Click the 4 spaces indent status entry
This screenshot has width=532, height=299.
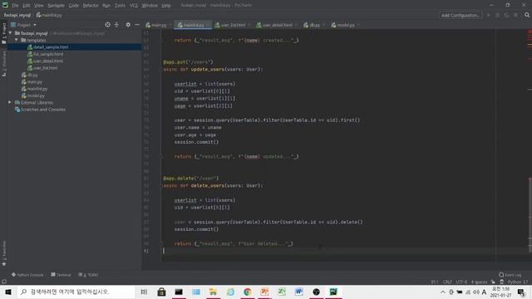(x=479, y=282)
